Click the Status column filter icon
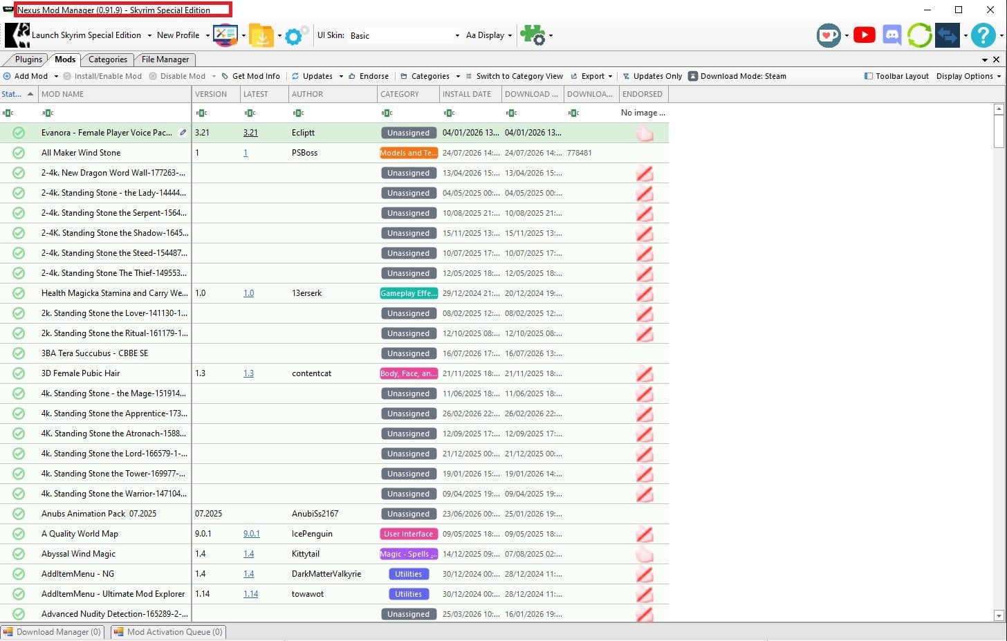This screenshot has width=1007, height=641. [8, 113]
